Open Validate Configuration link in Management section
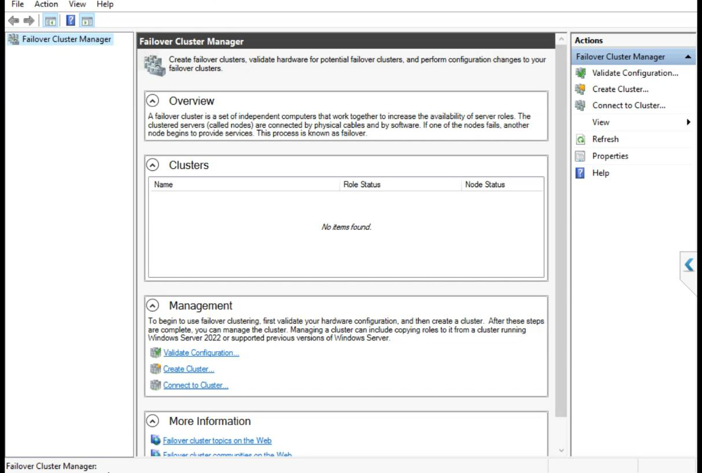 click(201, 353)
